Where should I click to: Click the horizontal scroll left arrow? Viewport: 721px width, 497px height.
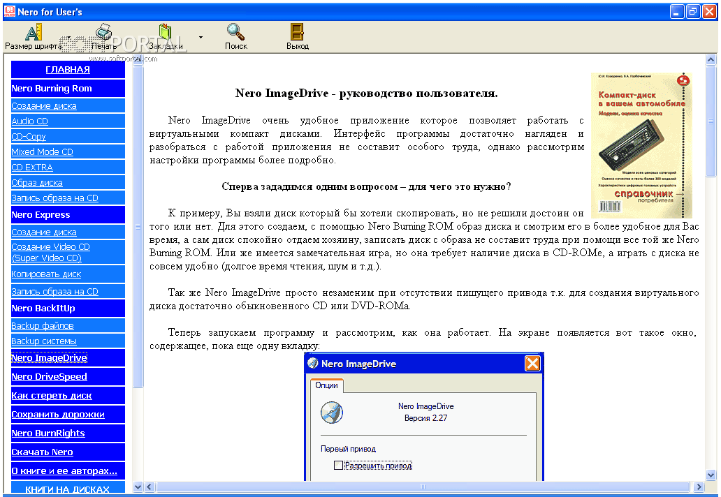150,487
